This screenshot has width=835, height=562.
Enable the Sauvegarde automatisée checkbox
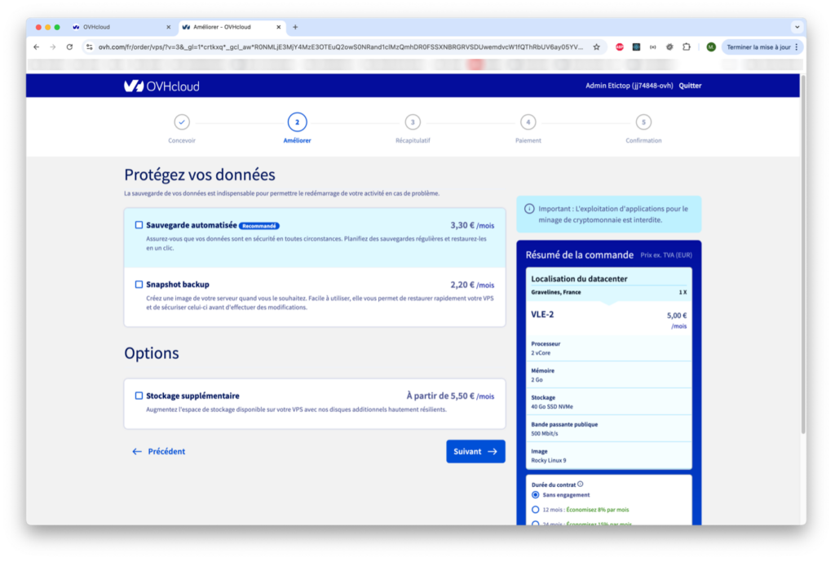tap(139, 225)
